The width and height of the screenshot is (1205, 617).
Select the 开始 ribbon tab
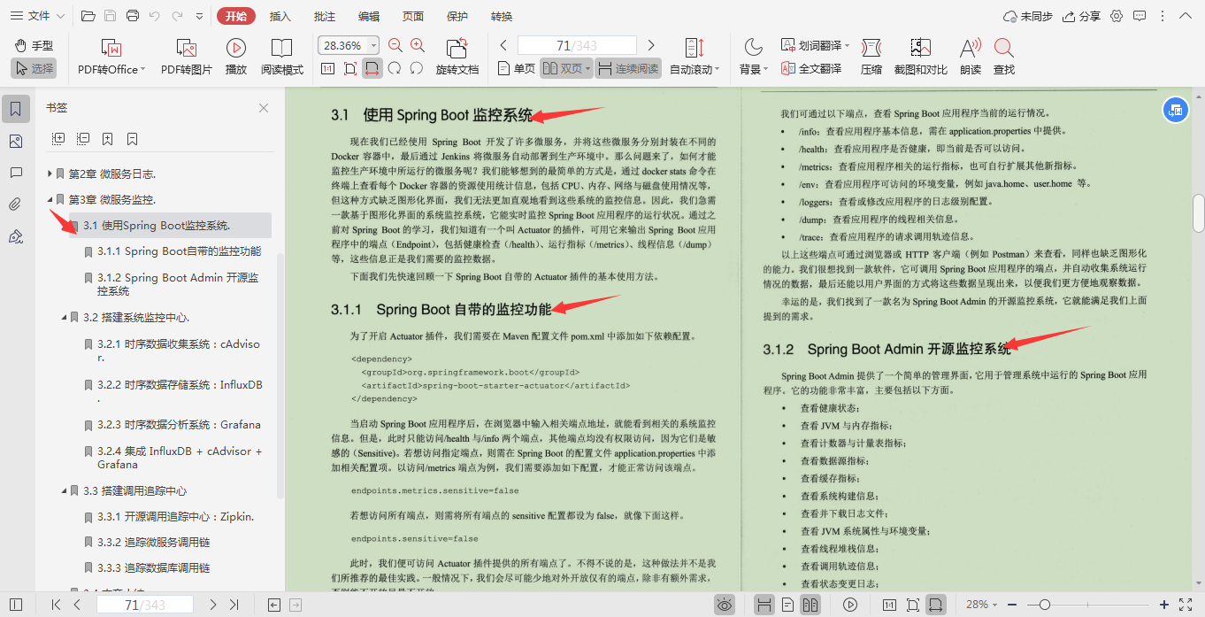(x=236, y=16)
